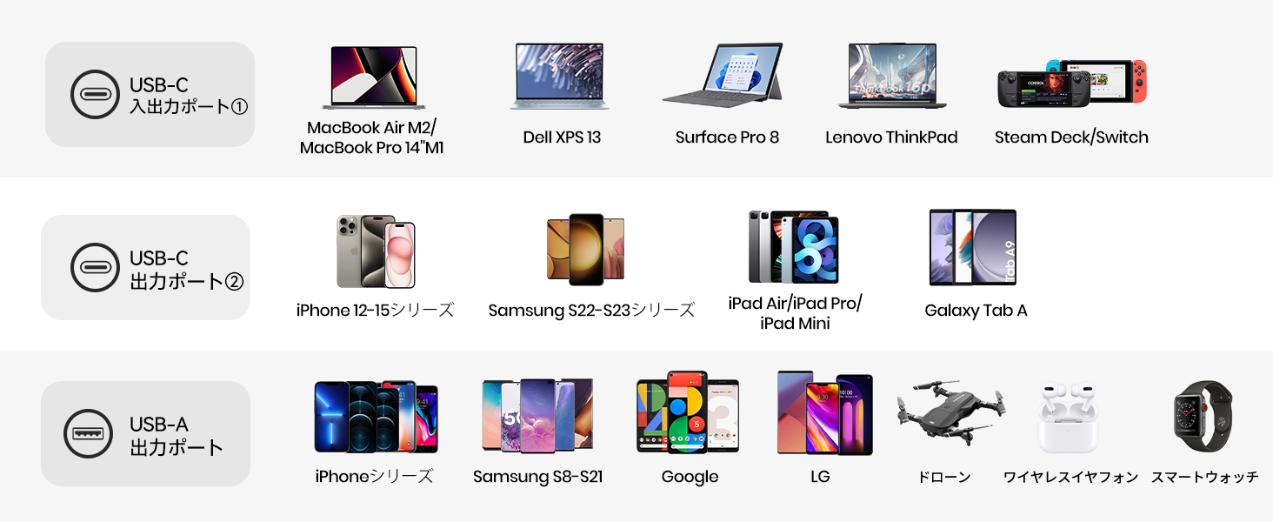Click the Lenovo ThinkPad text label

tap(891, 137)
